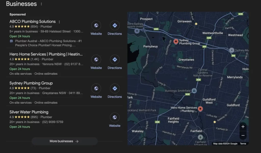This screenshot has width=261, height=153.
Task: Click Central Gardens Nature Reserve map label
Action: (203, 73)
